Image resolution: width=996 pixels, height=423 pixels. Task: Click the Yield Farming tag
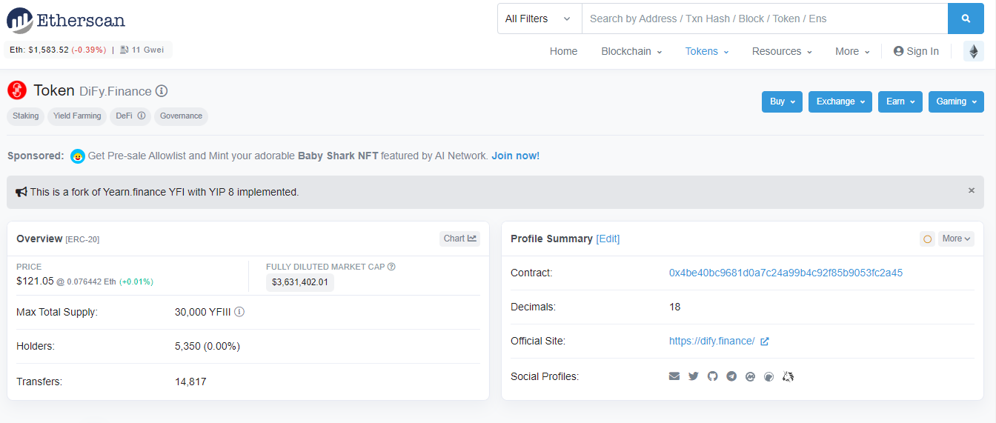tap(77, 116)
